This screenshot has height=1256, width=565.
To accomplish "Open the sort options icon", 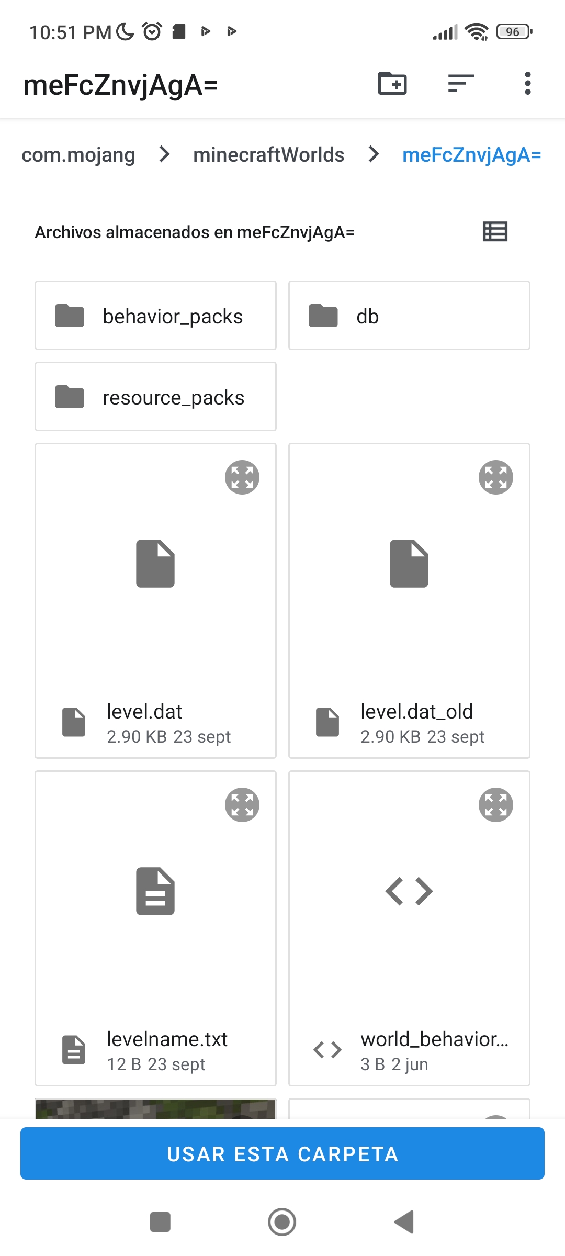I will coord(461,84).
